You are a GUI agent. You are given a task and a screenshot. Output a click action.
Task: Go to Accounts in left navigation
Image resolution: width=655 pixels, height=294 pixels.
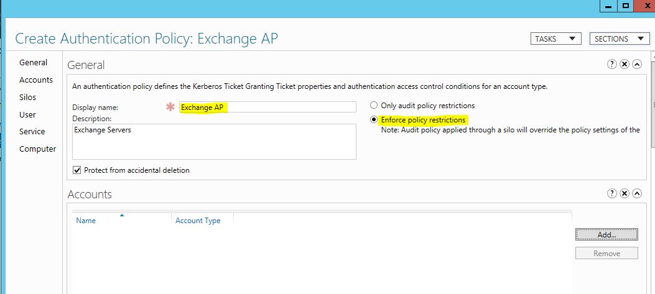[x=36, y=80]
